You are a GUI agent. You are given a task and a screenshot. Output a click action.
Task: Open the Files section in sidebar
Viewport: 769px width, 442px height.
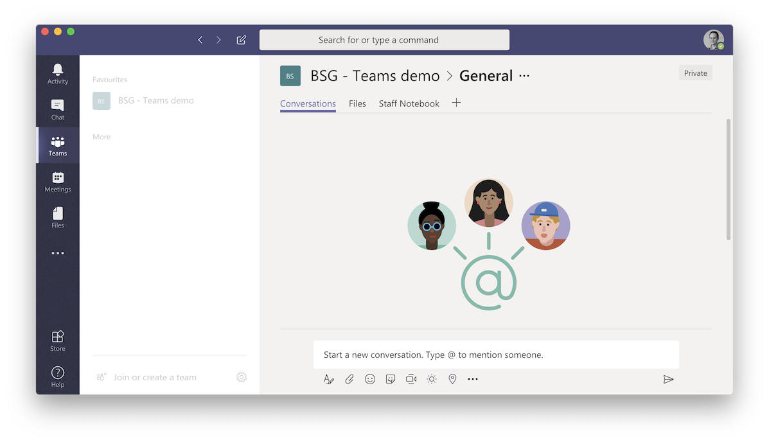coord(57,217)
